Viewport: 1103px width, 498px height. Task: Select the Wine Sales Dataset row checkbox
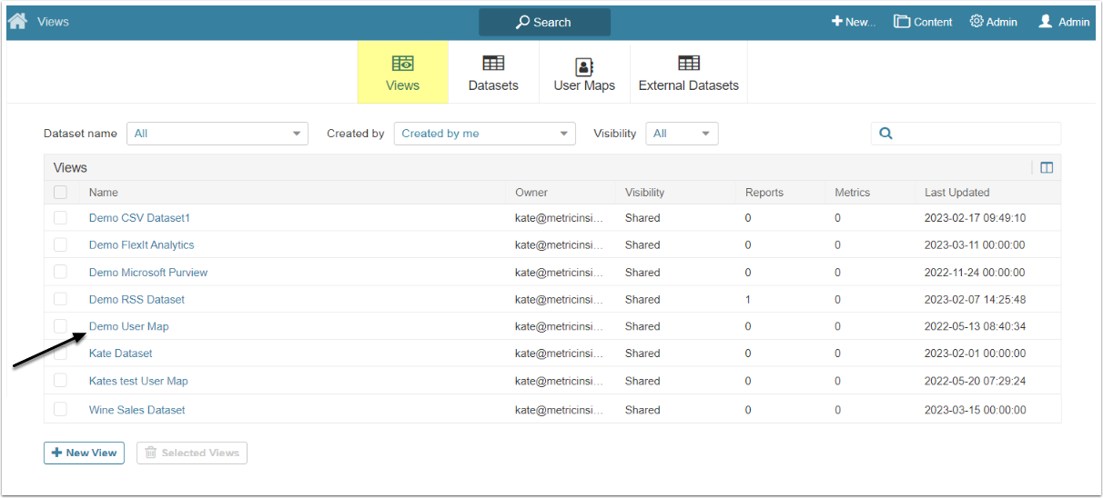tap(60, 410)
